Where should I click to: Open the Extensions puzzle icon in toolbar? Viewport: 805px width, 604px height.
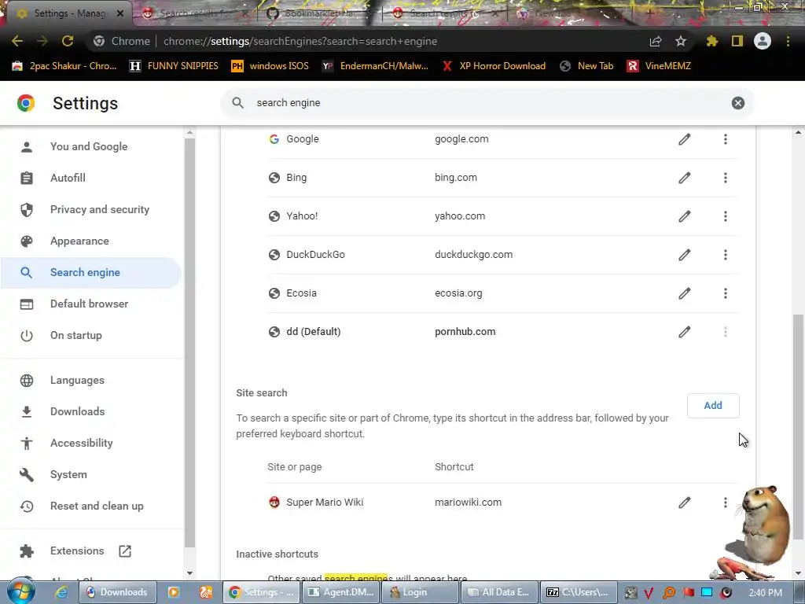pyautogui.click(x=712, y=41)
